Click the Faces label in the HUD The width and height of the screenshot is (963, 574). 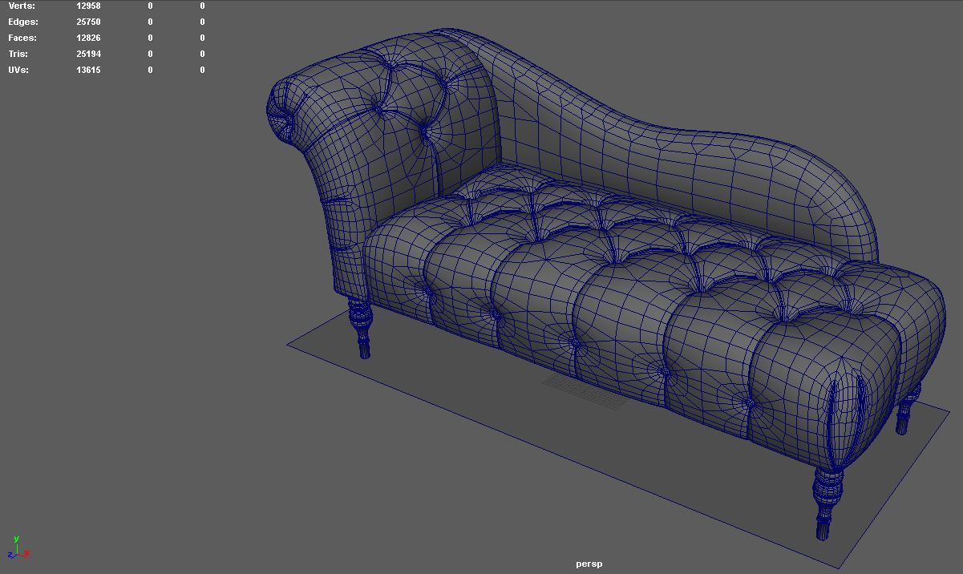22,38
